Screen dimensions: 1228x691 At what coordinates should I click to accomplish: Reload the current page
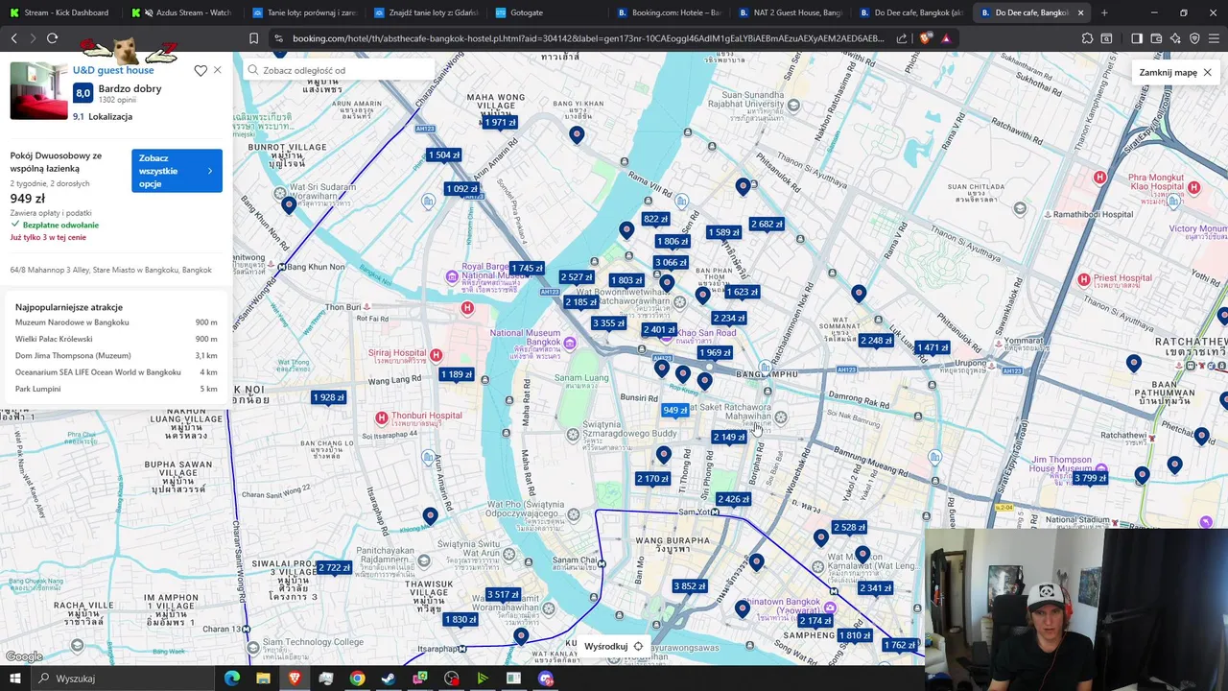(52, 38)
